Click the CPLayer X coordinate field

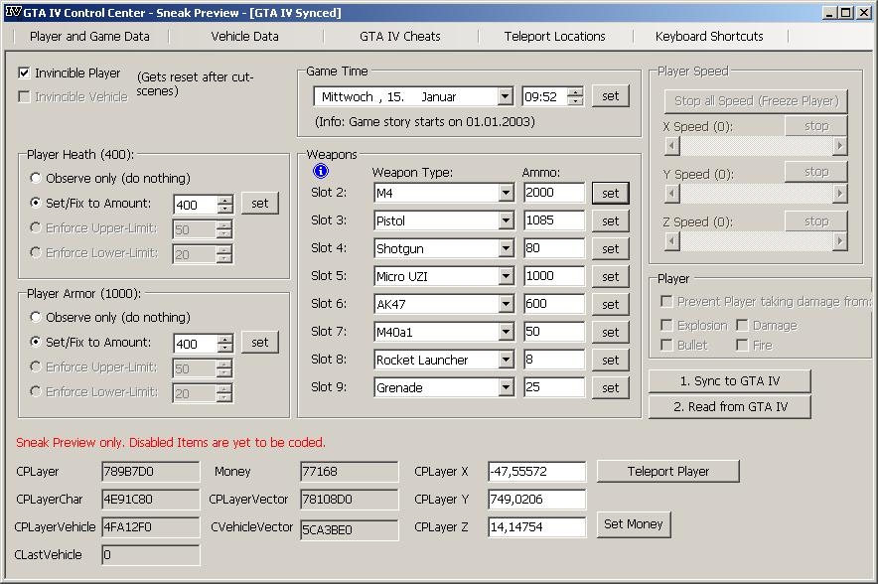537,472
